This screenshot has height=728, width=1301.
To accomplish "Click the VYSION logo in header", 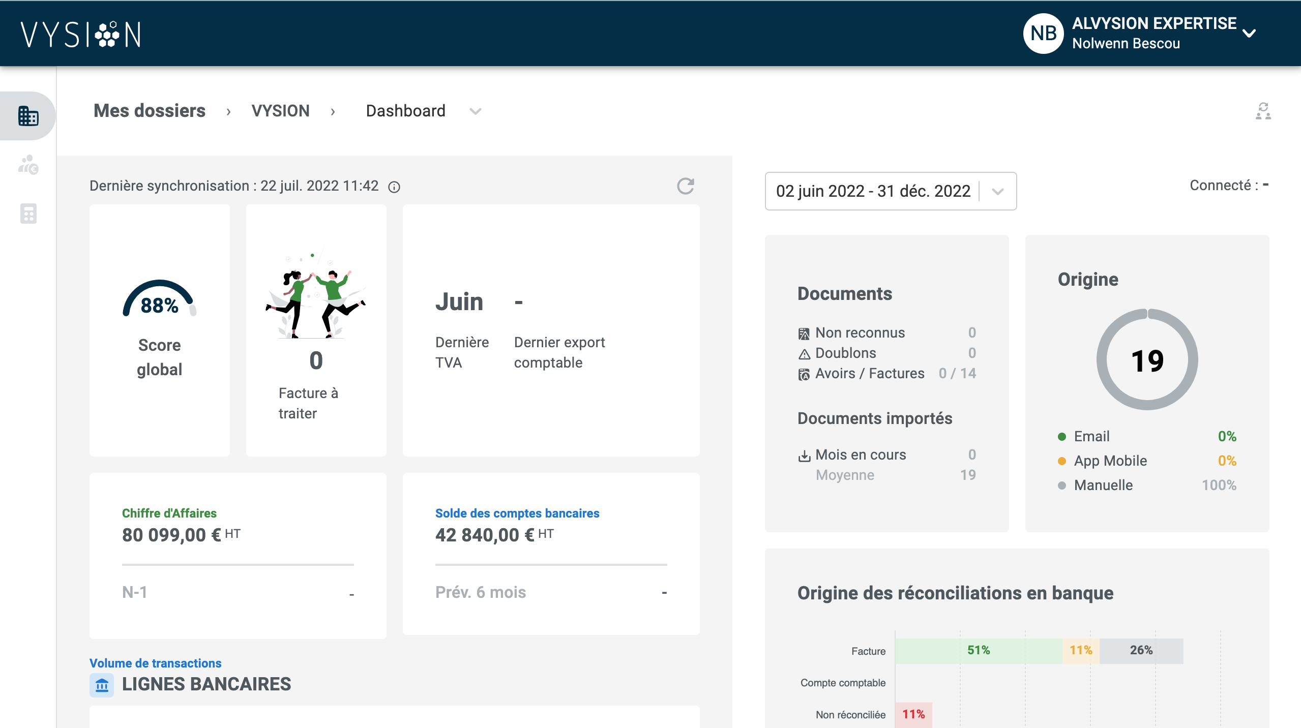I will pos(80,35).
